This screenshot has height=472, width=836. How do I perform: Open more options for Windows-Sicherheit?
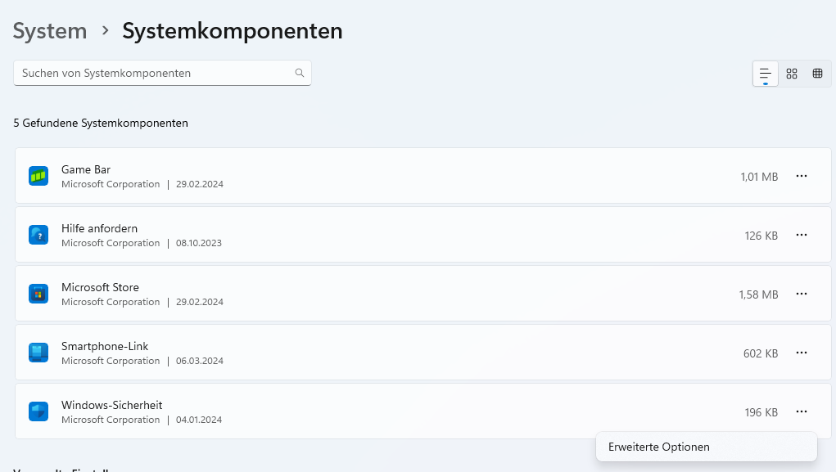(x=802, y=411)
